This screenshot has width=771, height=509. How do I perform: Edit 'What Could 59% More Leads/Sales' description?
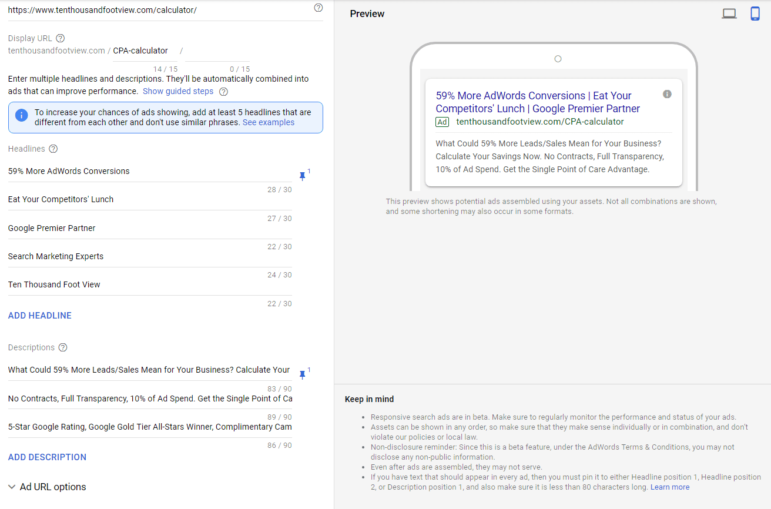[150, 370]
